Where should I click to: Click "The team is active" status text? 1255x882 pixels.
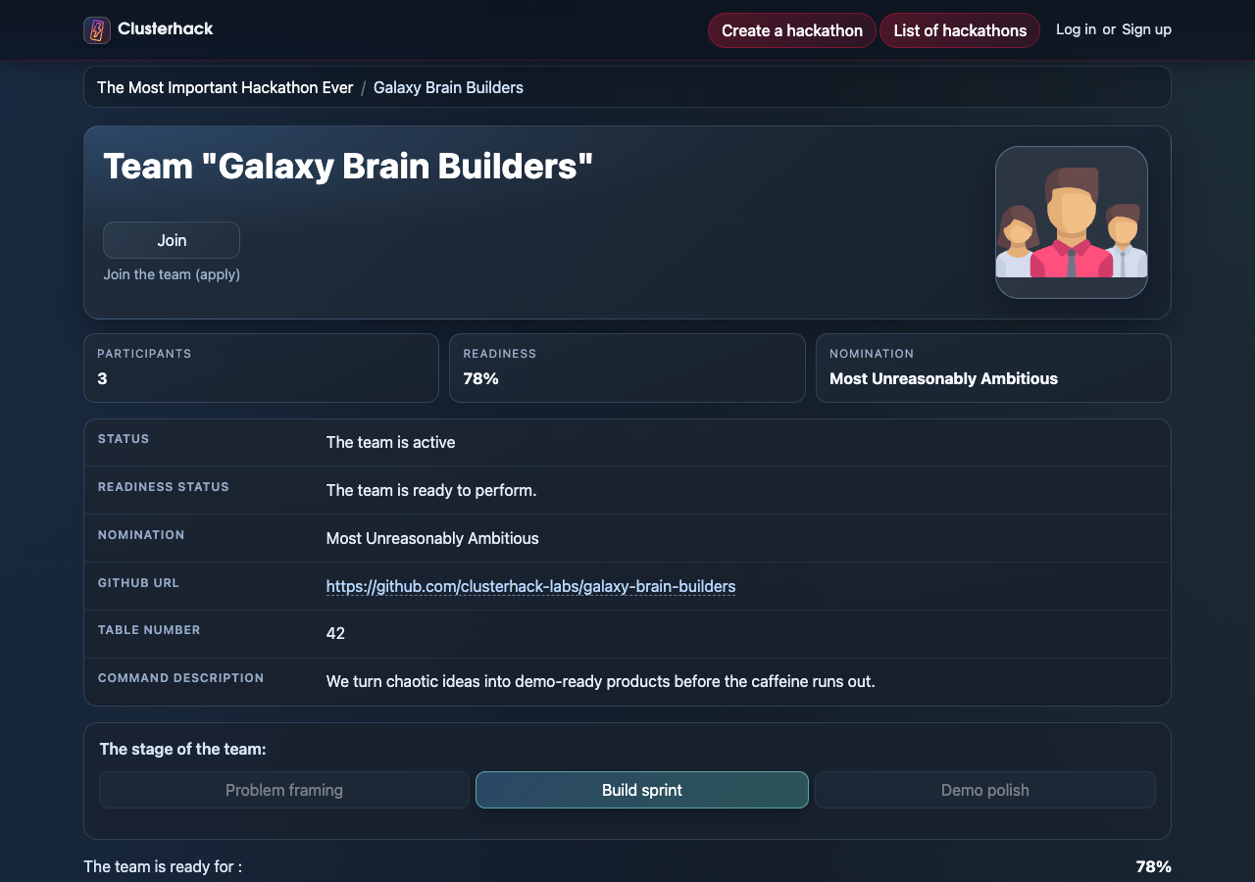point(390,442)
